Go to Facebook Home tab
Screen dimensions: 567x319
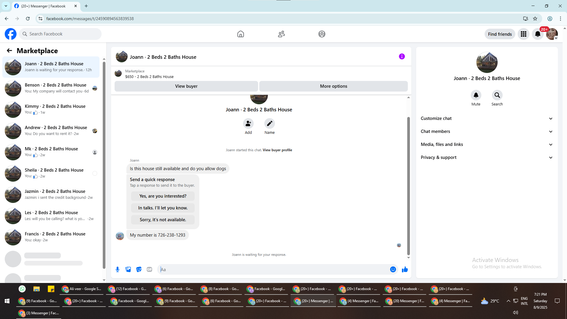(240, 34)
